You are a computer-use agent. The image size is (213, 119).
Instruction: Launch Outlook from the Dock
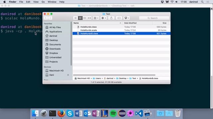87,113
